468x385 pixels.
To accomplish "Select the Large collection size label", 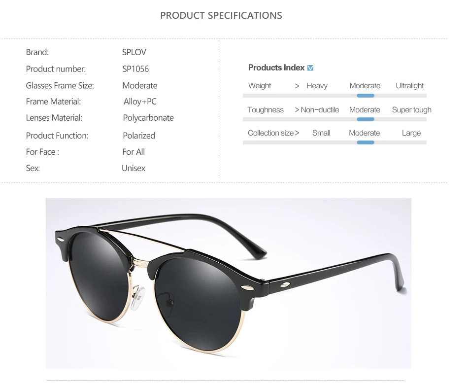I will click(x=411, y=133).
